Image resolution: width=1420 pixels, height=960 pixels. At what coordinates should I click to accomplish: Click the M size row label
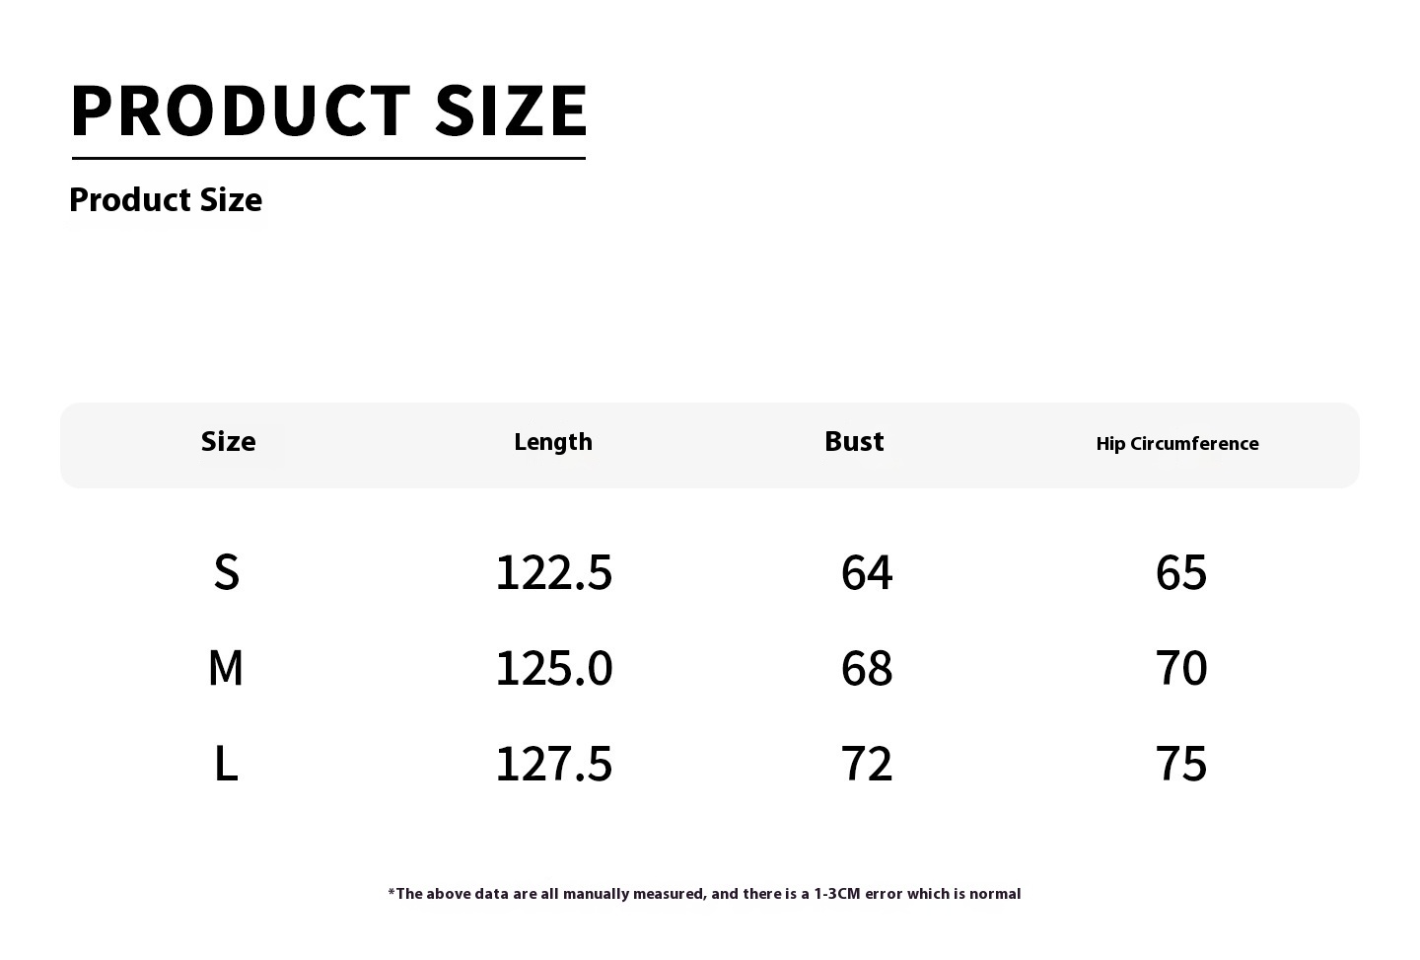226,668
